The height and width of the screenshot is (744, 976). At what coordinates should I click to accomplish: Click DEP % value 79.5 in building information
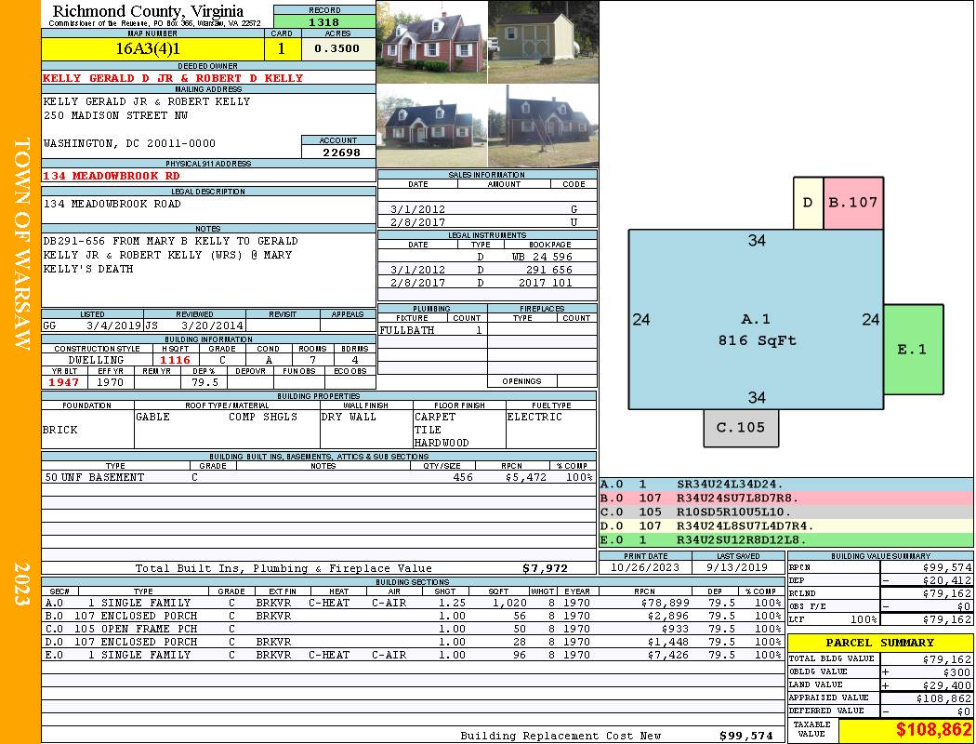[x=204, y=382]
